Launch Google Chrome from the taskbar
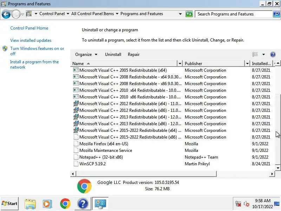The height and width of the screenshot is (211, 281). pyautogui.click(x=65, y=204)
